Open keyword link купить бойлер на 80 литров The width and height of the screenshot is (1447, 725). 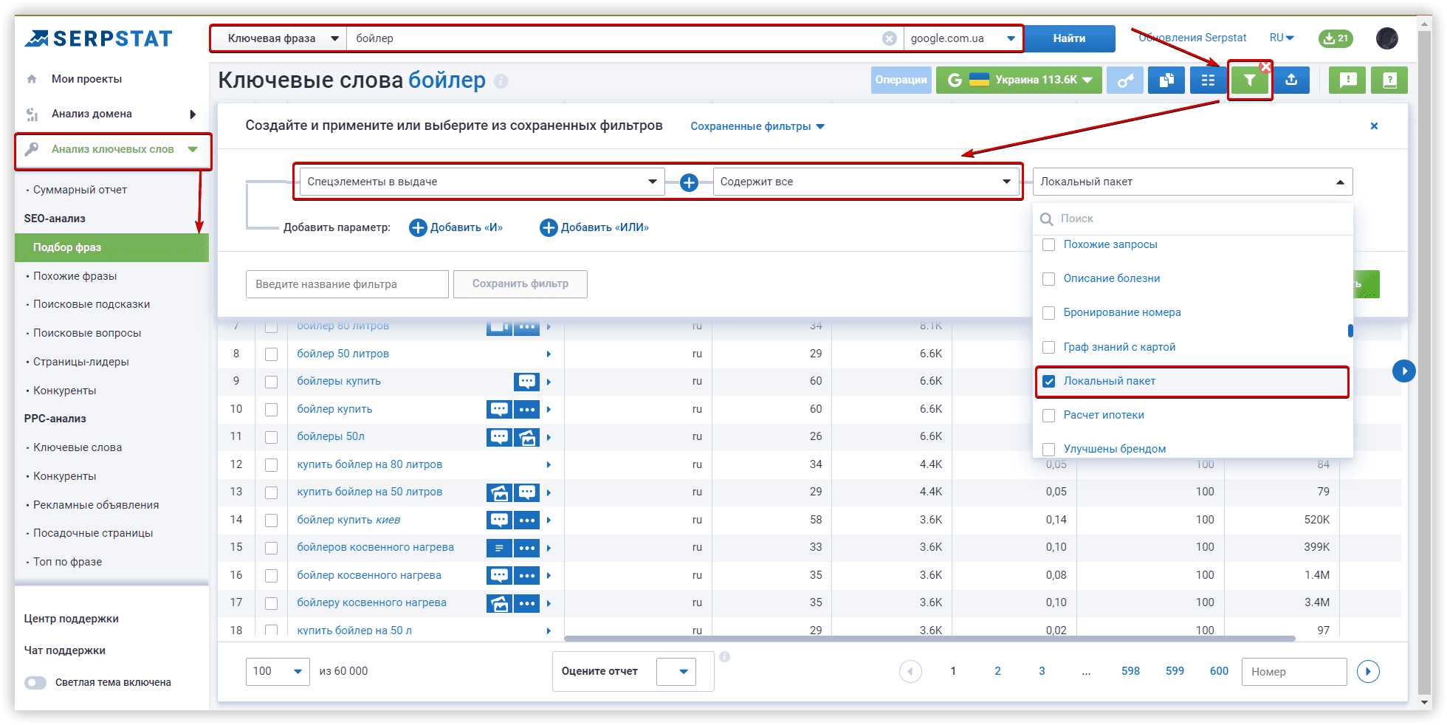[369, 465]
